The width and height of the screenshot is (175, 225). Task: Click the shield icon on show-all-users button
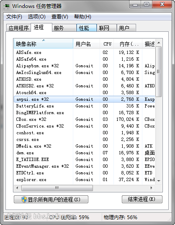(24, 199)
